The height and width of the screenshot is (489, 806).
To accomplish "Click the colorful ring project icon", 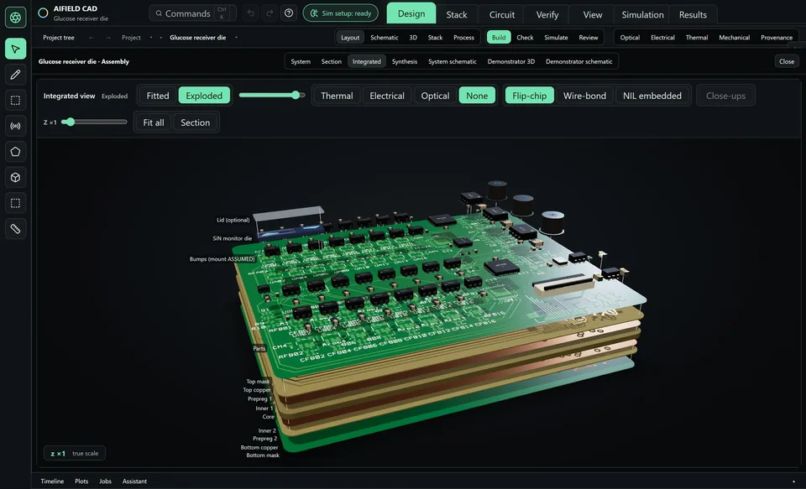I will pyautogui.click(x=43, y=13).
